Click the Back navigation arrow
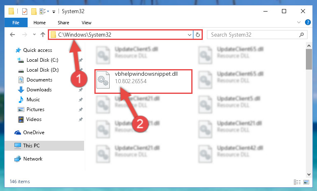The height and width of the screenshot is (191, 317). click(12, 35)
